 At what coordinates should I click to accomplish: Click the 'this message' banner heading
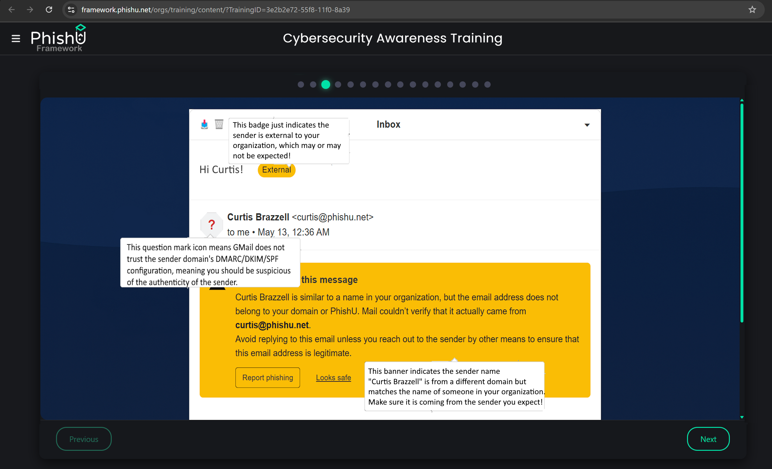pyautogui.click(x=330, y=280)
